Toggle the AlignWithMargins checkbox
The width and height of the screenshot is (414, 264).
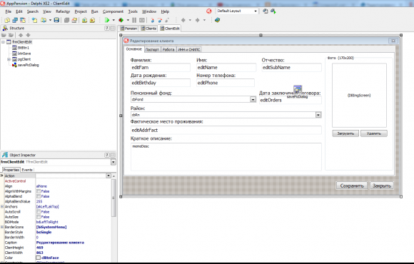39,191
